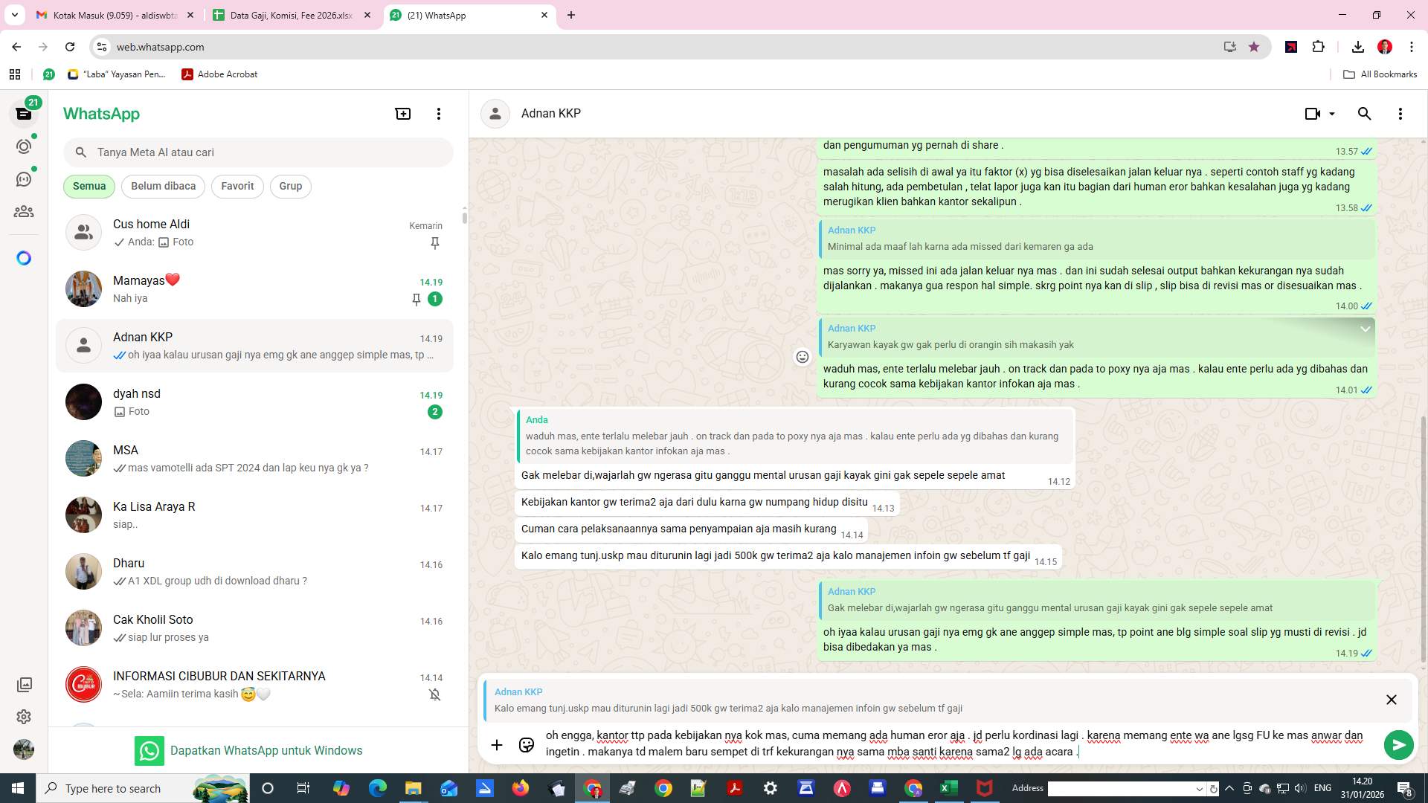
Task: Unpin the Cus home Aldi chat
Action: 434,243
